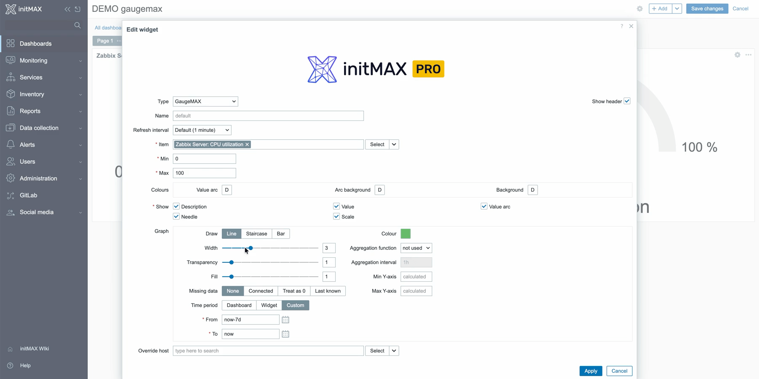Open the From date calendar picker

point(285,320)
